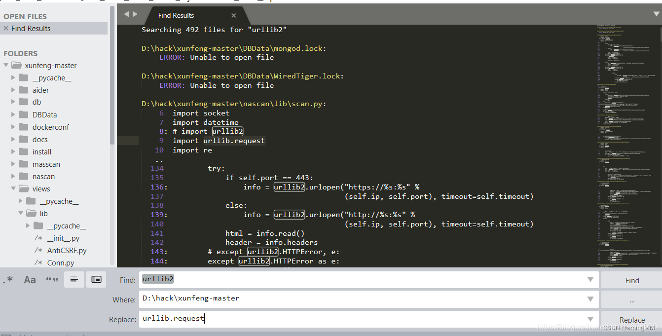Open the AntiCSRF.py file
The image size is (662, 336).
click(x=67, y=251)
